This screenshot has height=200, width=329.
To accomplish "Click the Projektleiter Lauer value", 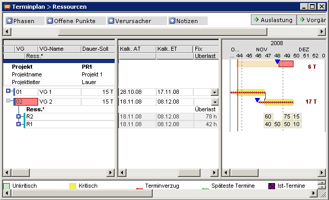I will (x=89, y=82).
